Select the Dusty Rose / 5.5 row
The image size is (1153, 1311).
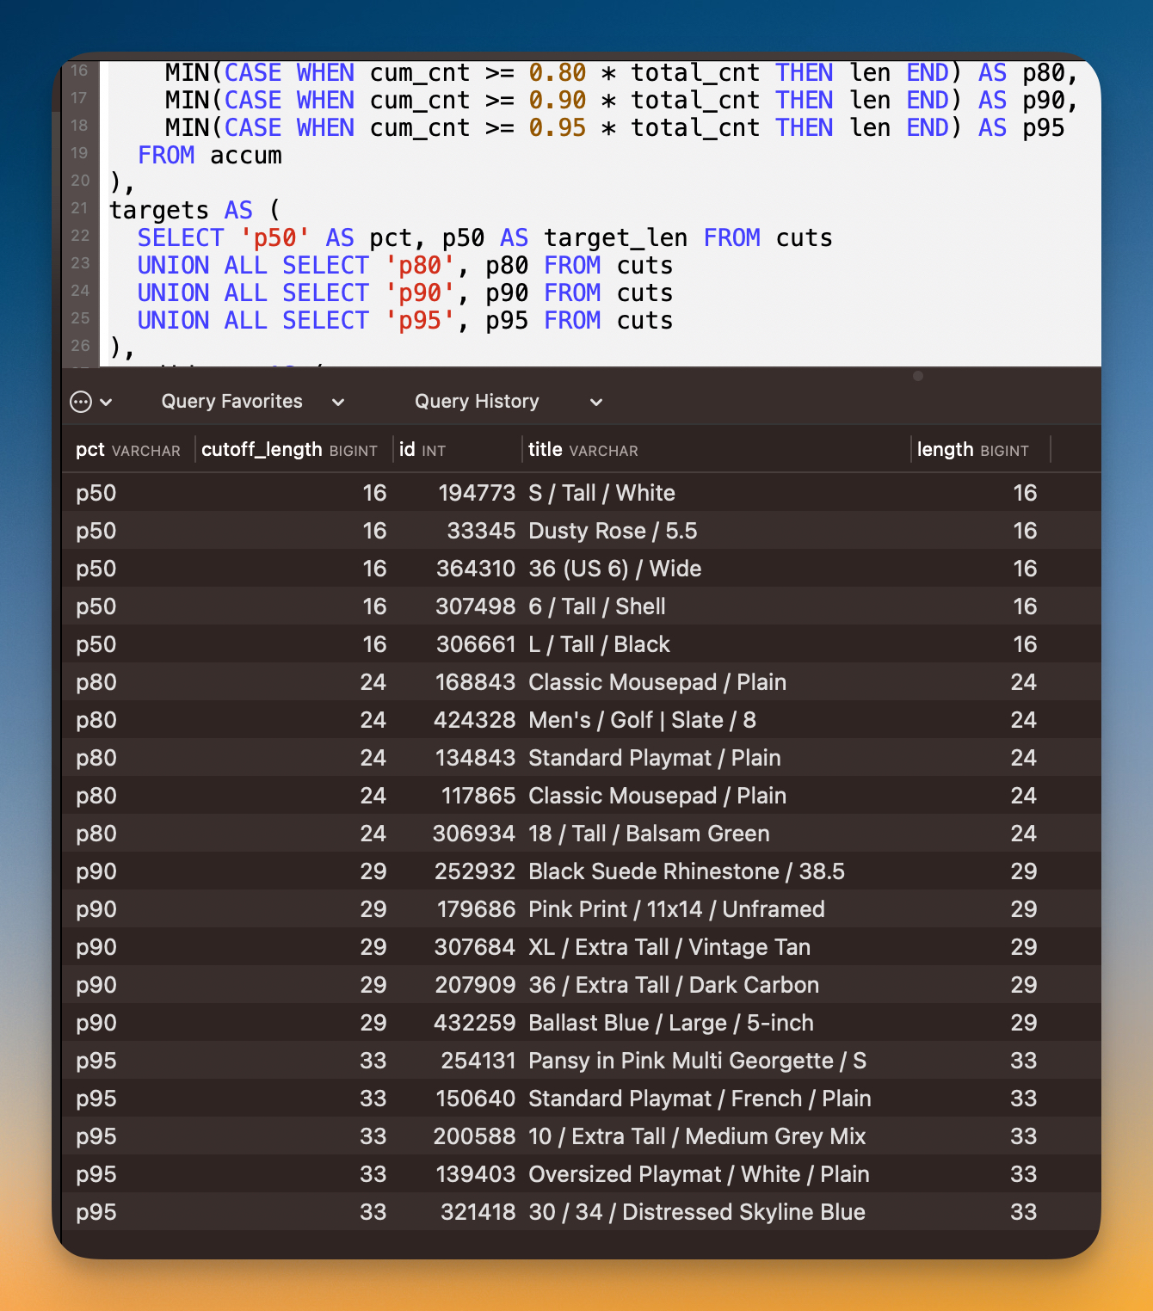point(612,531)
